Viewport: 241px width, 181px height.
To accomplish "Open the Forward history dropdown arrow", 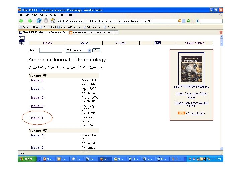I will 35,21.
